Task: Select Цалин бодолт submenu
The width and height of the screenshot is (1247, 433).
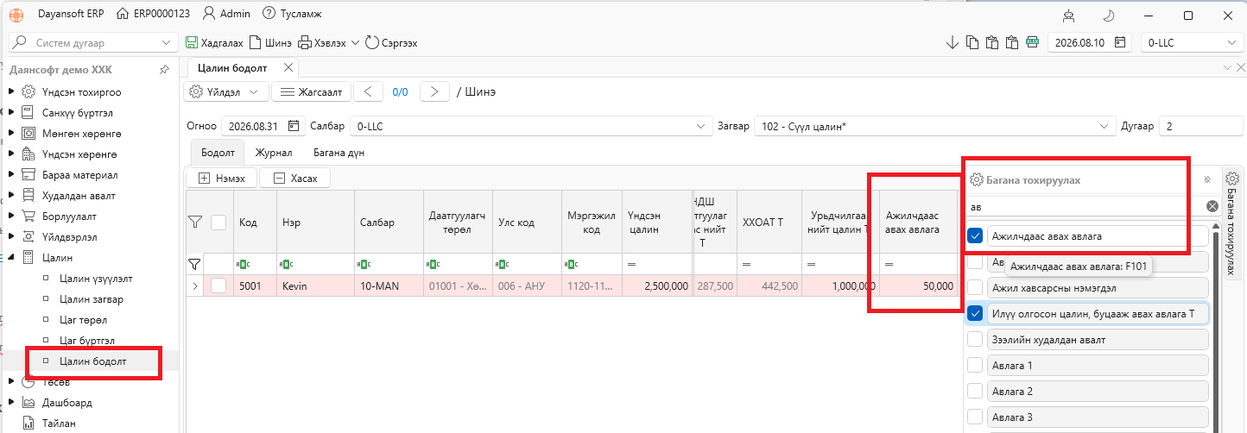Action: (x=93, y=361)
